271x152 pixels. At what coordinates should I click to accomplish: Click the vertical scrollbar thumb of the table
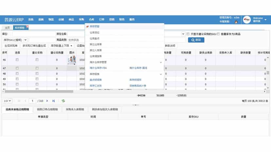268,72
